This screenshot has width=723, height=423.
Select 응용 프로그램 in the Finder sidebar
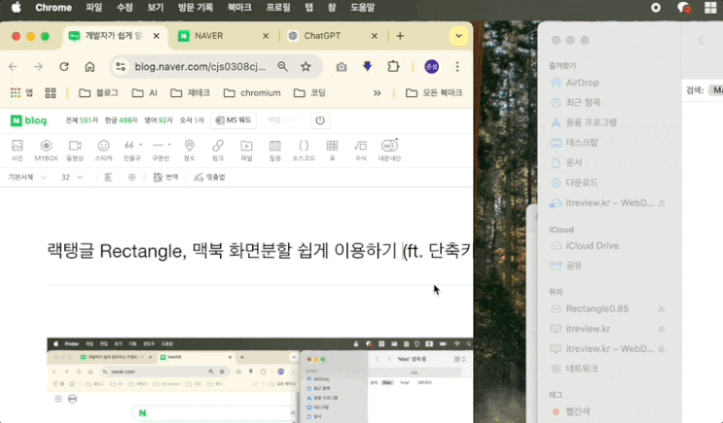[x=584, y=123]
